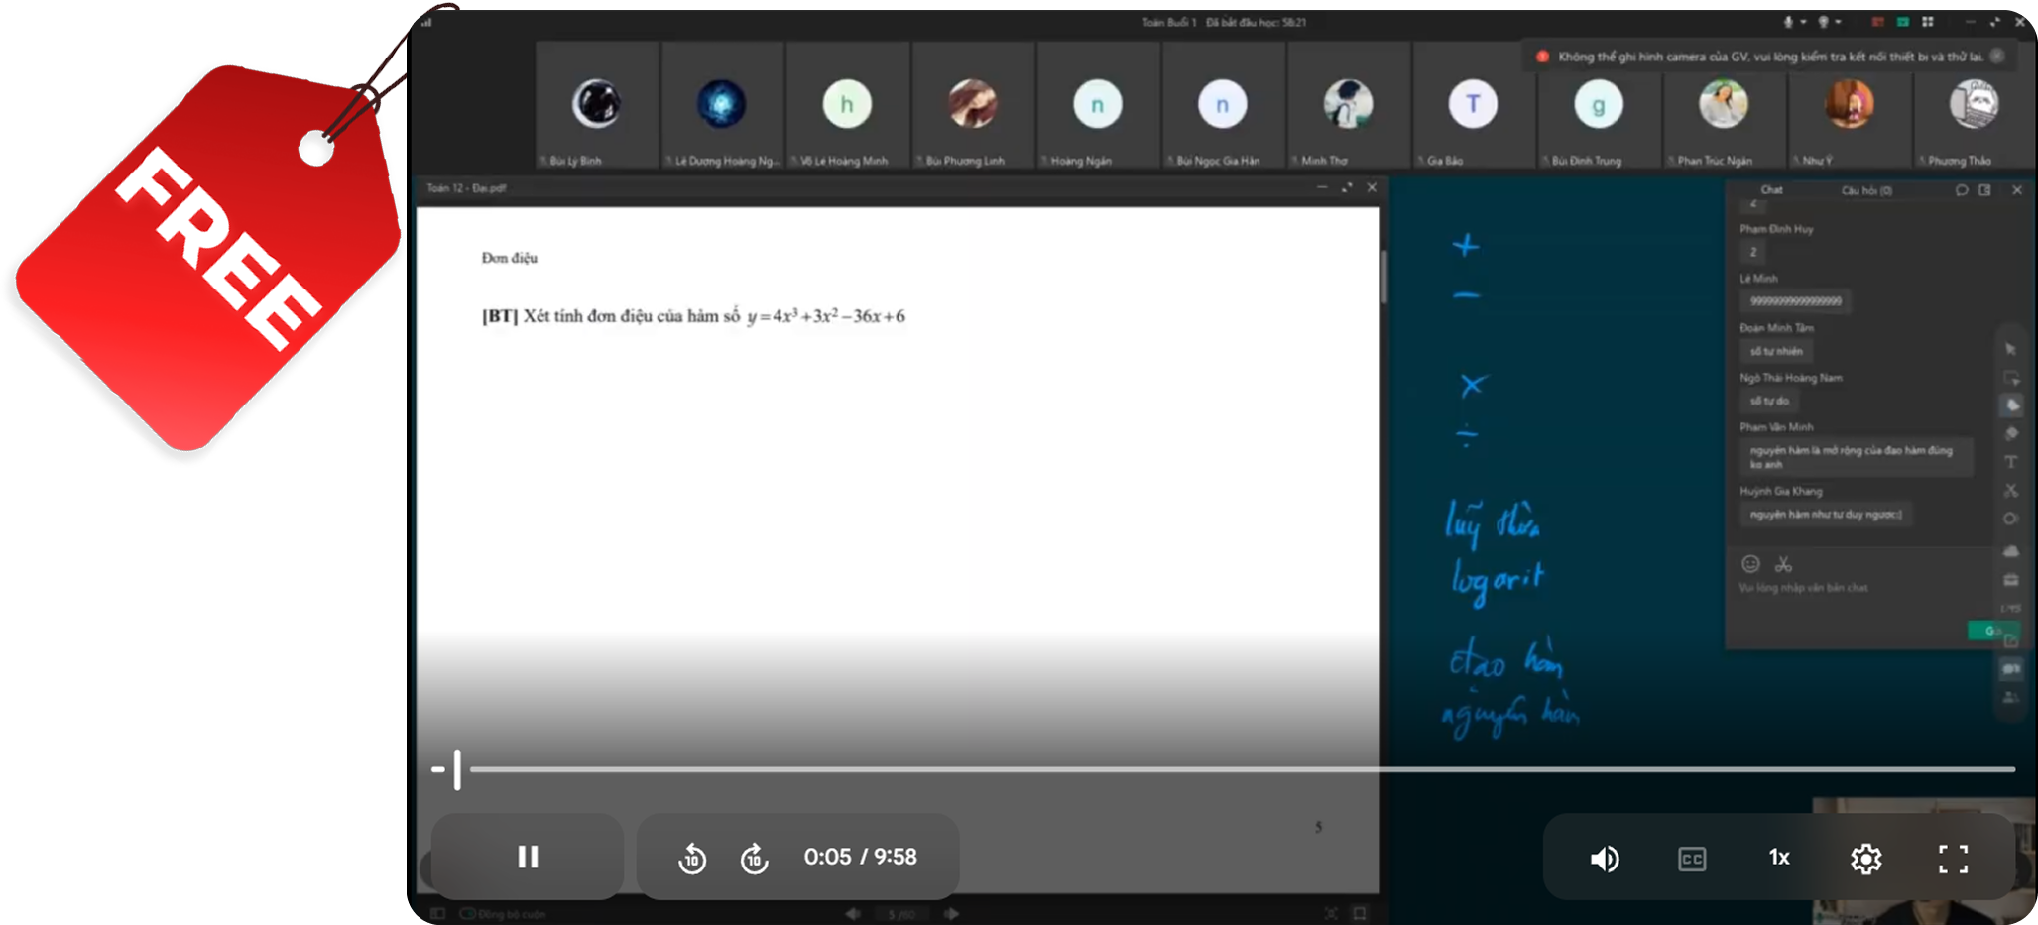The width and height of the screenshot is (2038, 925).
Task: Select Võ Lê Hoàng Minh participant tile
Action: coord(847,105)
